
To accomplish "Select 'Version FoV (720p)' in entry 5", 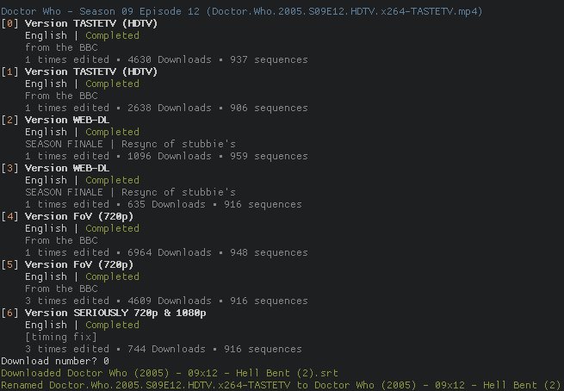I will click(79, 264).
